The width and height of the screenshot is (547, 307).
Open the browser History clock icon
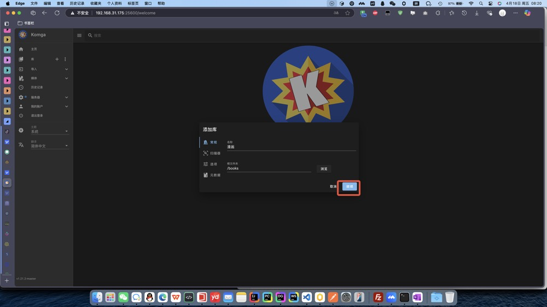pos(464,13)
